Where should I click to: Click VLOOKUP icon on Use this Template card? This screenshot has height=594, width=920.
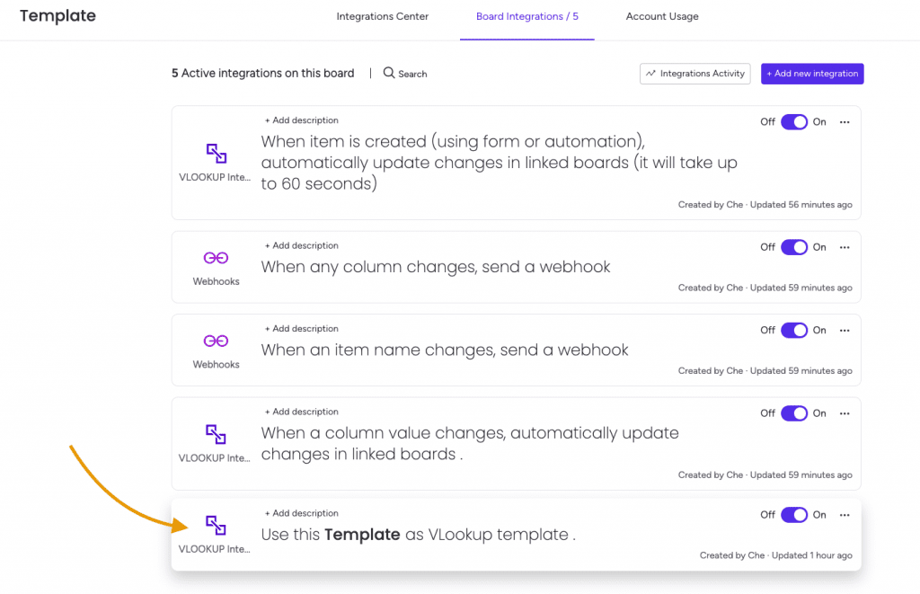216,525
